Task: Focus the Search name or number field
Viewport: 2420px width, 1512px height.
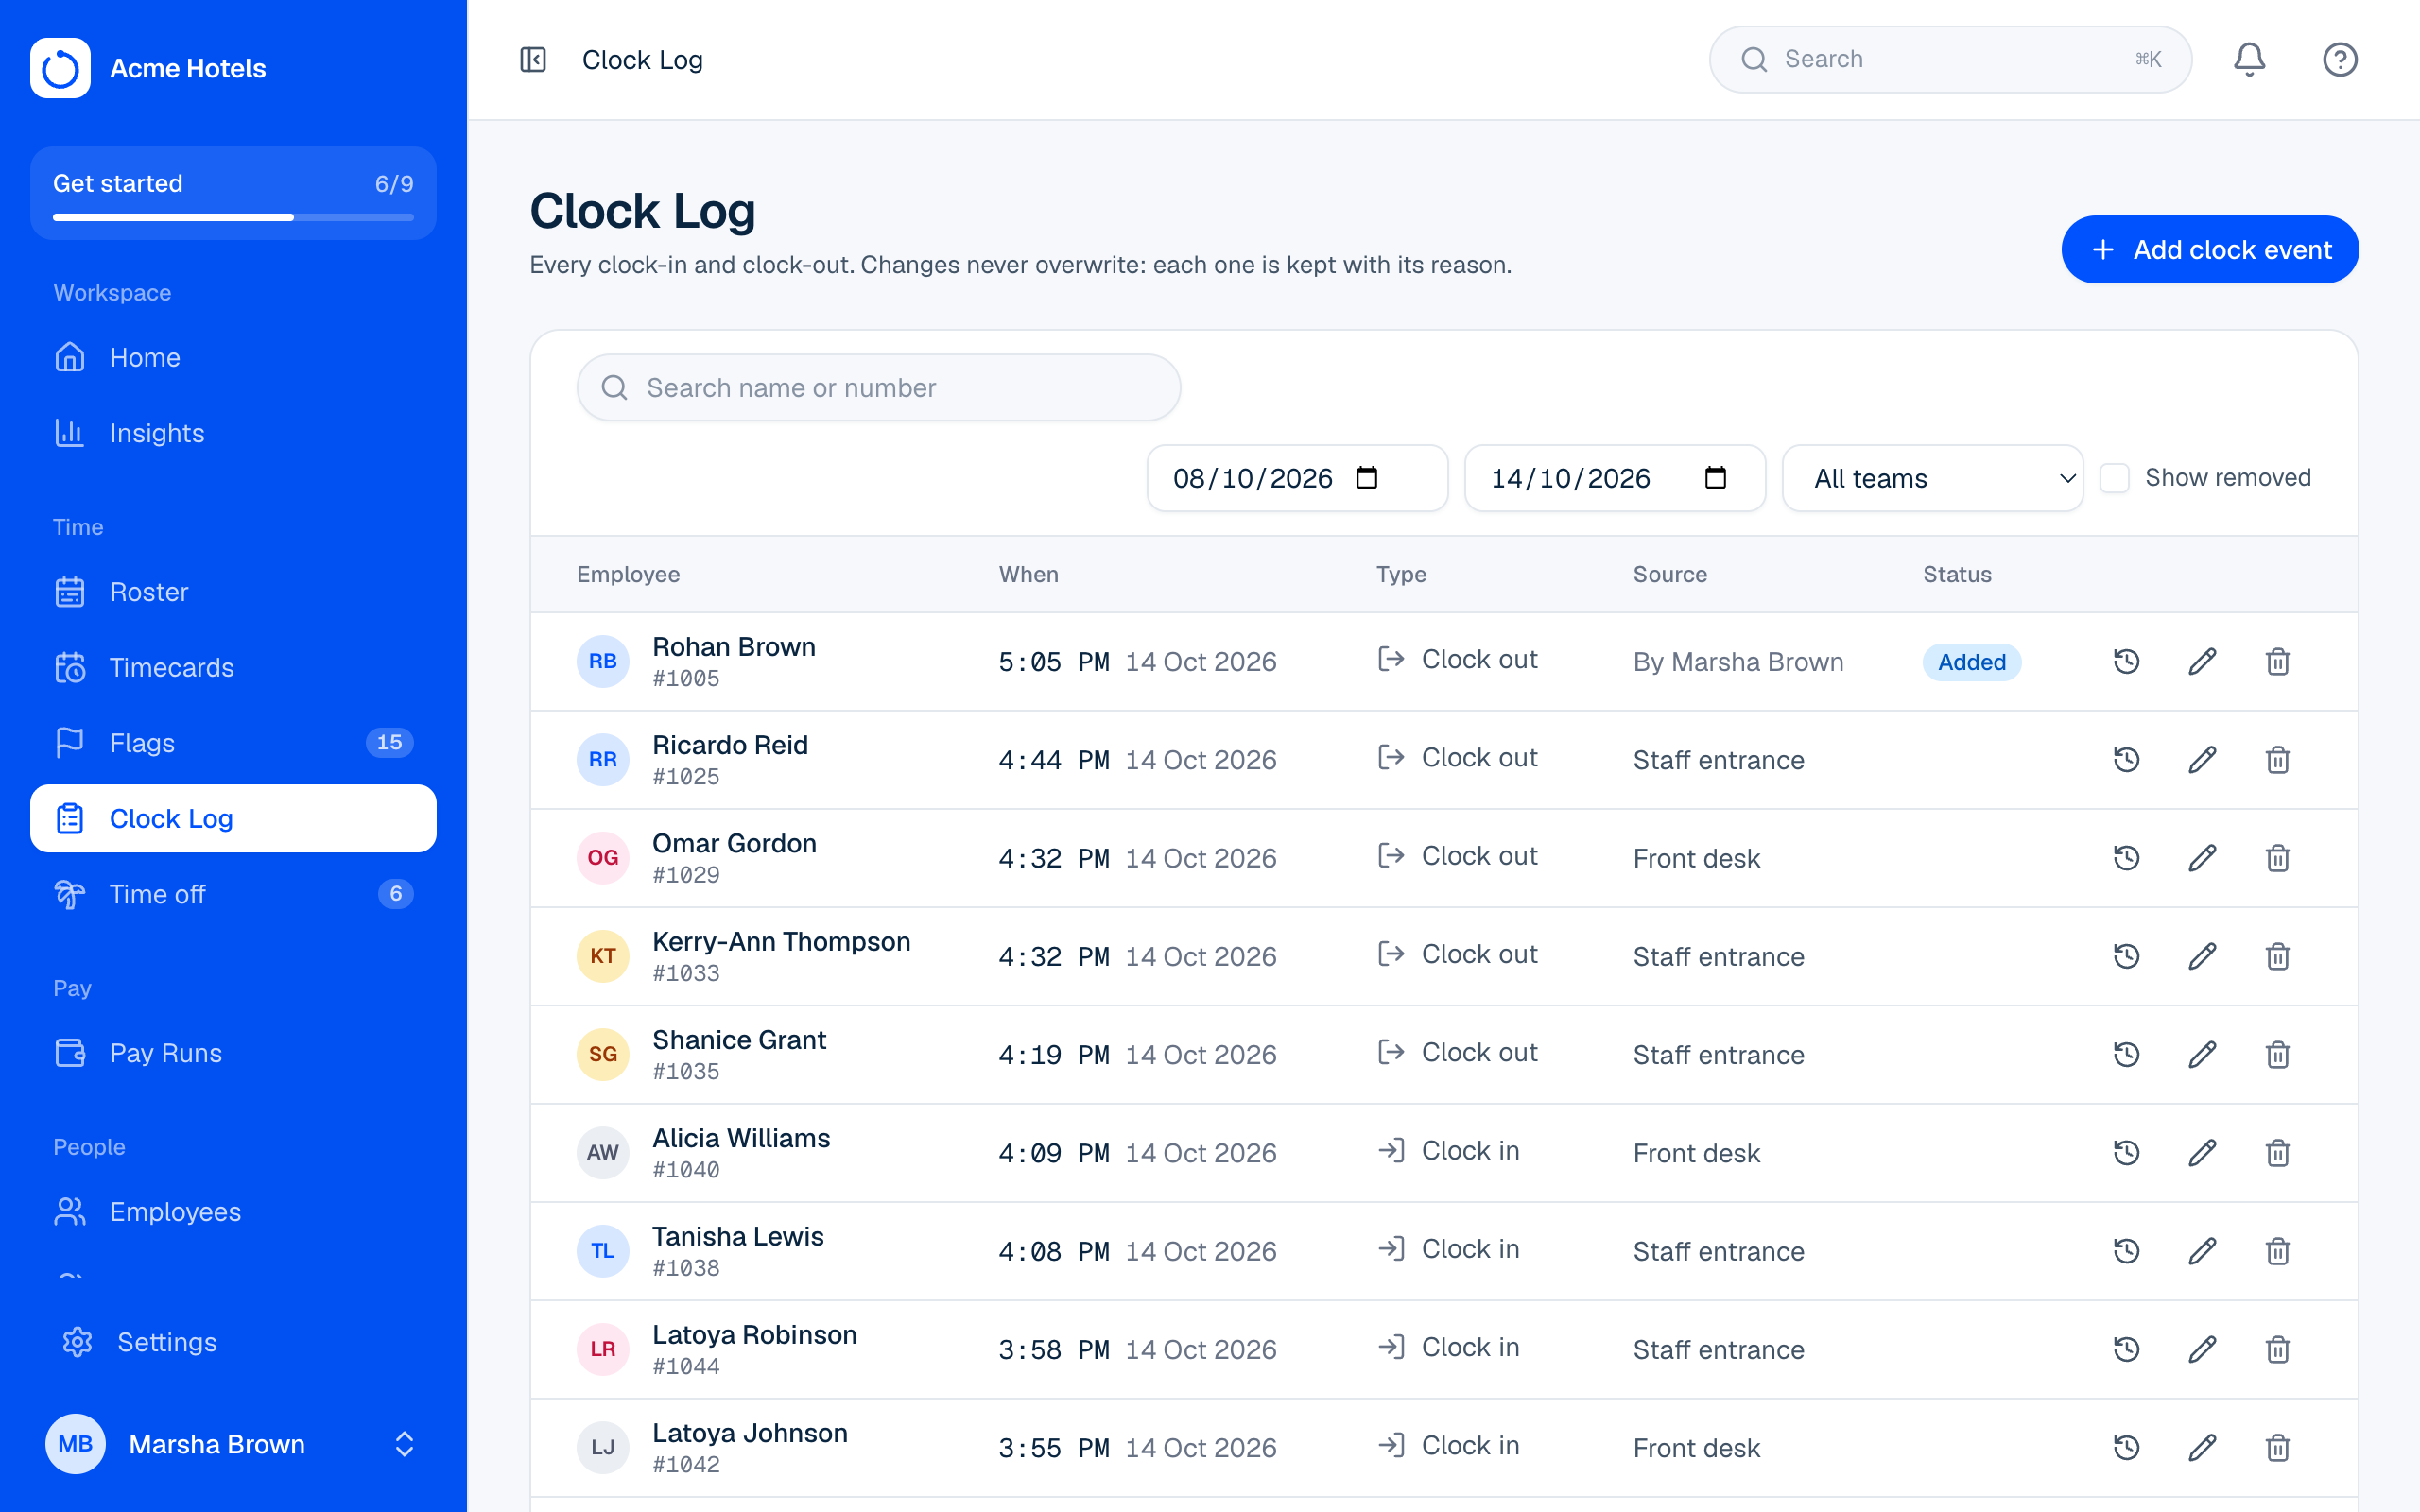Action: pos(878,387)
